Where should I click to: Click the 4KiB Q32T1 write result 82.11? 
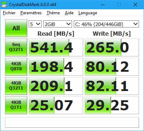pyautogui.click(x=112, y=86)
